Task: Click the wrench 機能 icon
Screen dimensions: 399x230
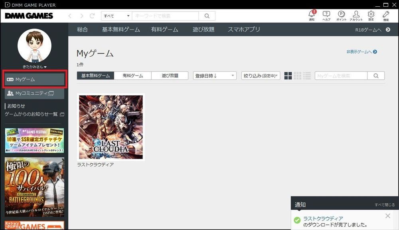Action: 385,14
